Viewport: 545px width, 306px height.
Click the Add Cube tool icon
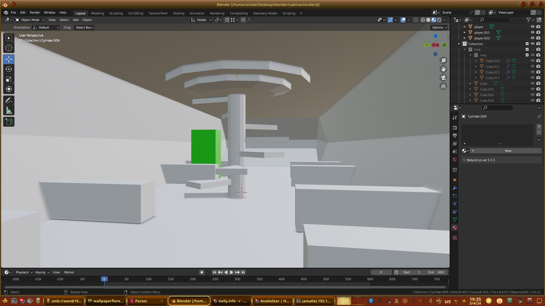click(9, 122)
